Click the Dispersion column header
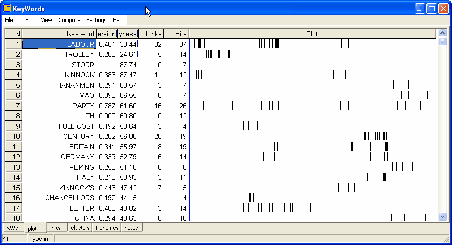 coord(107,34)
